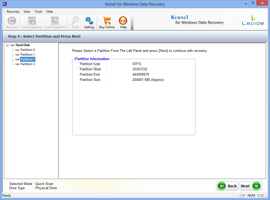The width and height of the screenshot is (270, 200).
Task: Click the Partition type label
Action: click(90, 64)
